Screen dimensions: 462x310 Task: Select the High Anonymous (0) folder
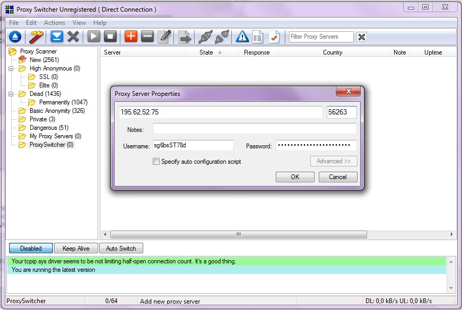tap(55, 68)
